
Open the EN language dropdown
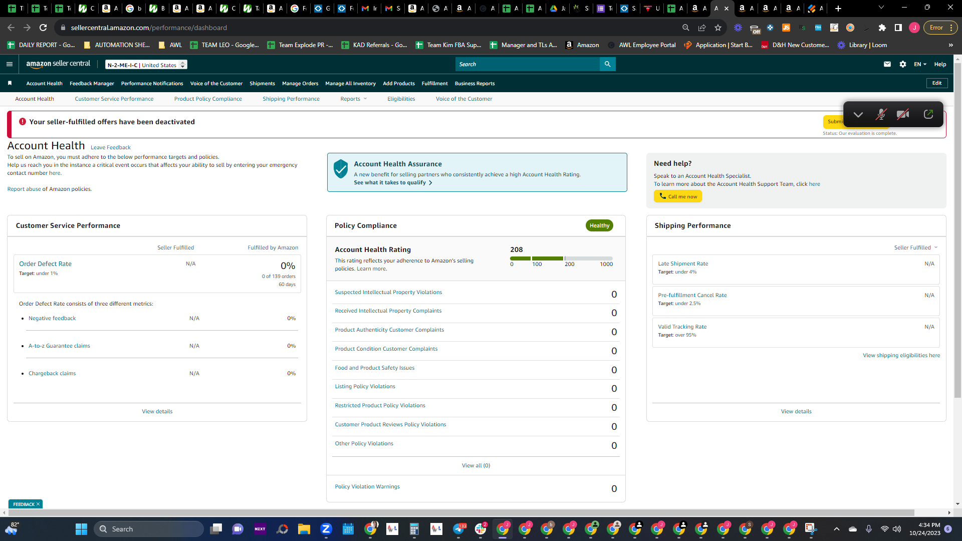(x=920, y=64)
